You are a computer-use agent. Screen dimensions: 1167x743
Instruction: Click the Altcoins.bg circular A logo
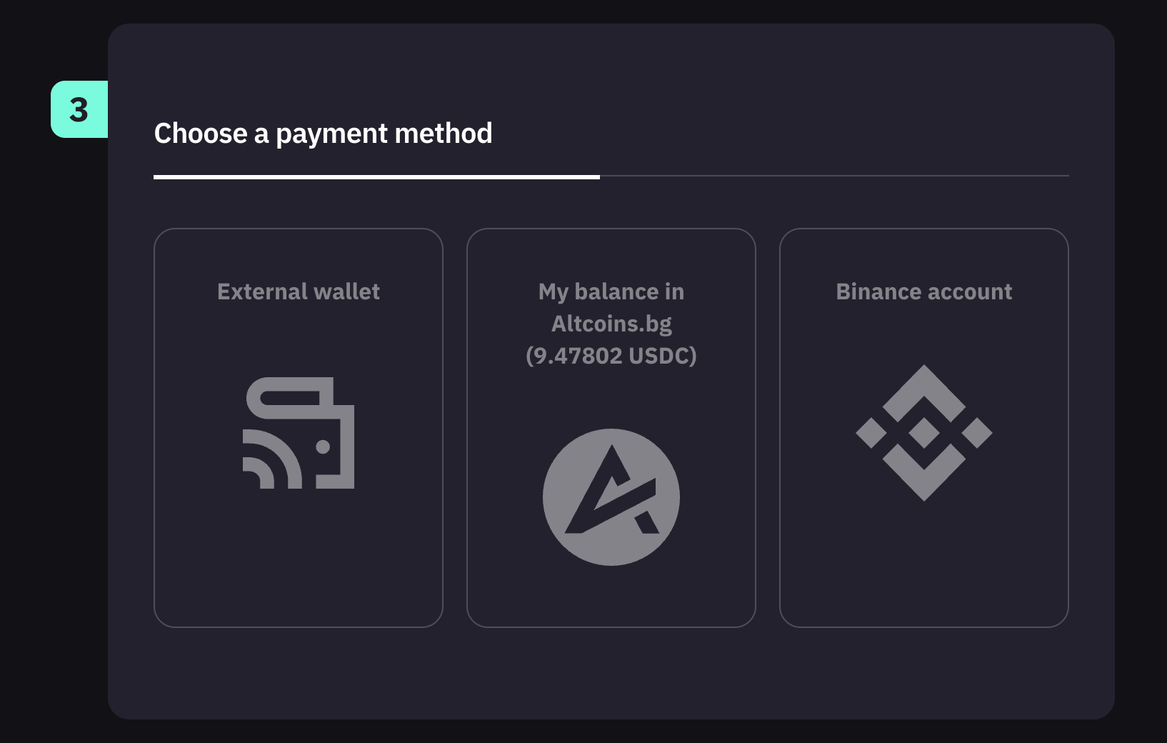coord(611,497)
